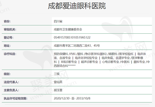Click 超声诊断专业 in department list
The height and width of the screenshot is (107, 155).
point(89,62)
